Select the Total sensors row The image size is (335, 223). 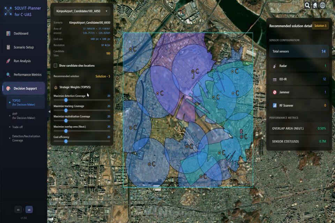(299, 51)
